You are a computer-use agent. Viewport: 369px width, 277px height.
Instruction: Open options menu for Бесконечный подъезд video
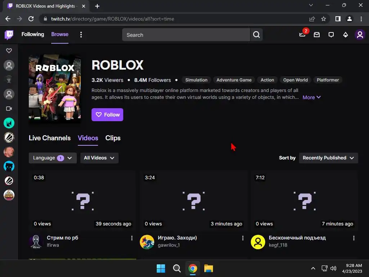coord(354,238)
